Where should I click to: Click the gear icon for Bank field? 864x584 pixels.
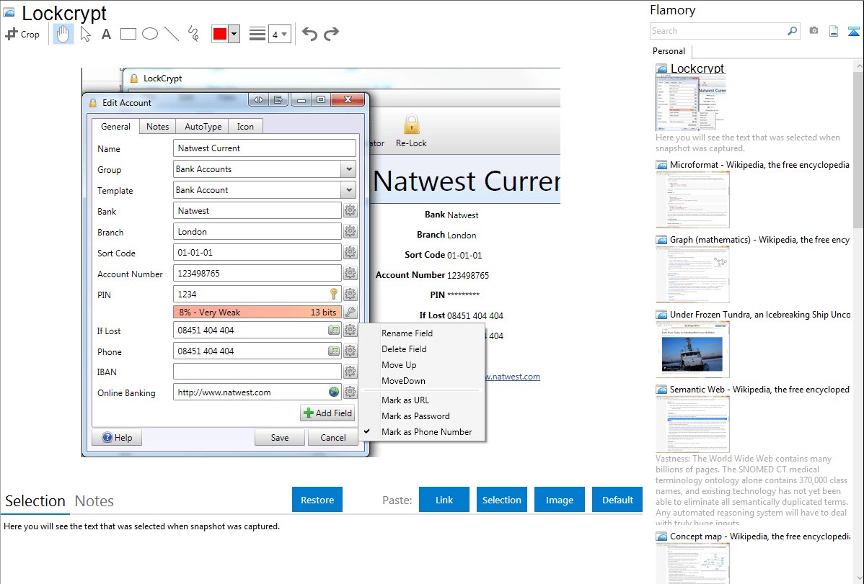pyautogui.click(x=350, y=211)
